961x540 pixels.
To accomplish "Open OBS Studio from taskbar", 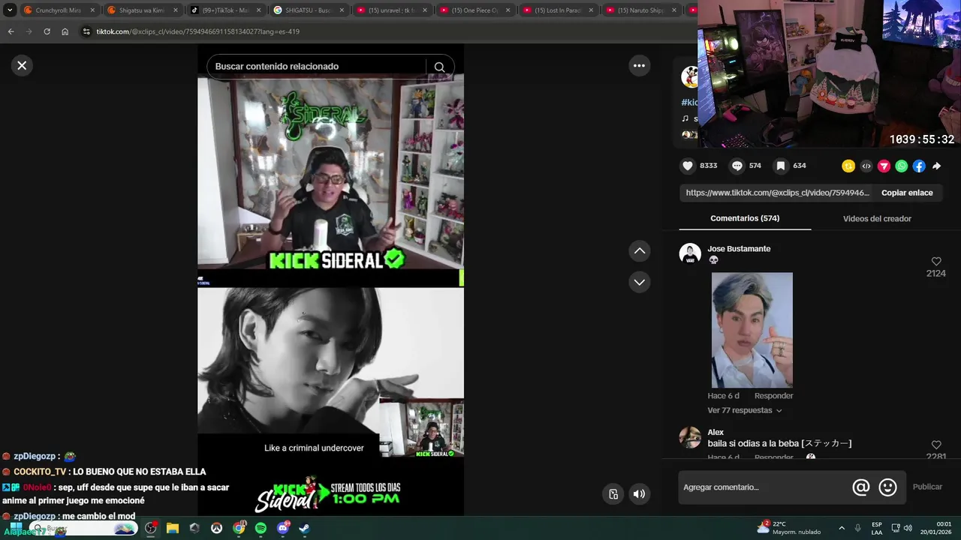I will [150, 528].
